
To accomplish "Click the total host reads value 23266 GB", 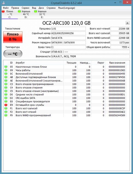I will (120, 29).
